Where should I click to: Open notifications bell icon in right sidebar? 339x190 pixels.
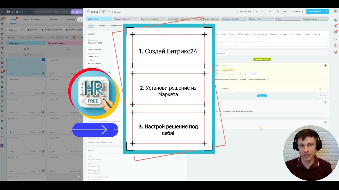[x=336, y=26]
